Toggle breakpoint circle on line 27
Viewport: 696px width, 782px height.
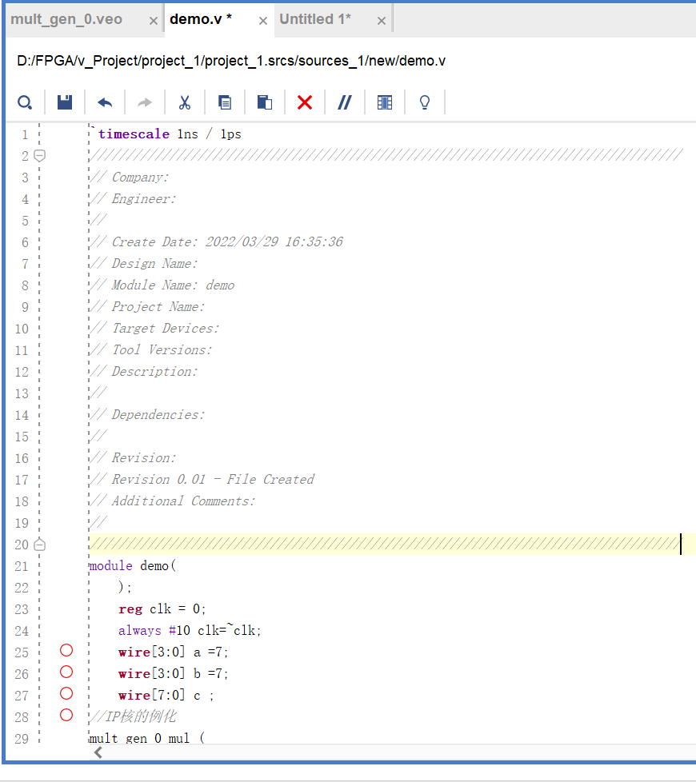coord(66,694)
